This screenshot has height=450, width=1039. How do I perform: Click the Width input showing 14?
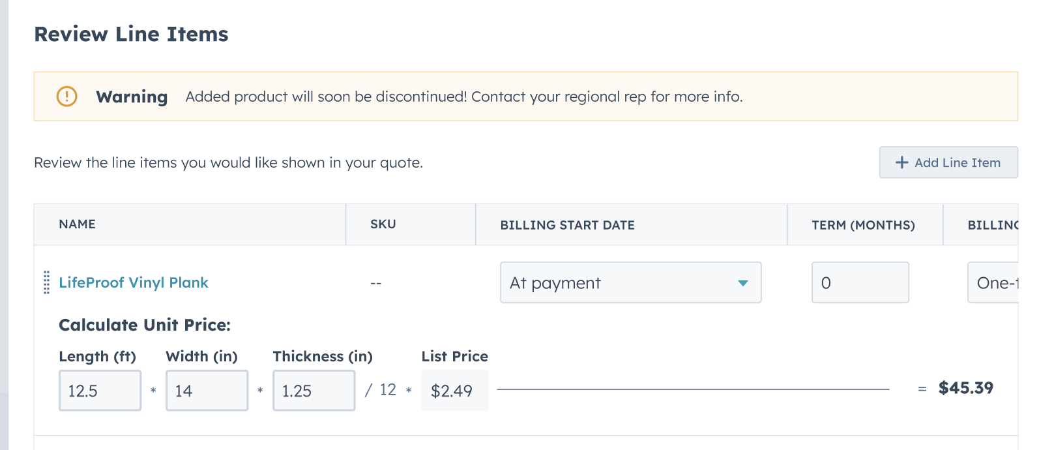click(207, 390)
